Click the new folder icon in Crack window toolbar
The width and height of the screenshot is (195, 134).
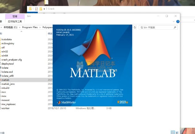(x=41, y=9)
